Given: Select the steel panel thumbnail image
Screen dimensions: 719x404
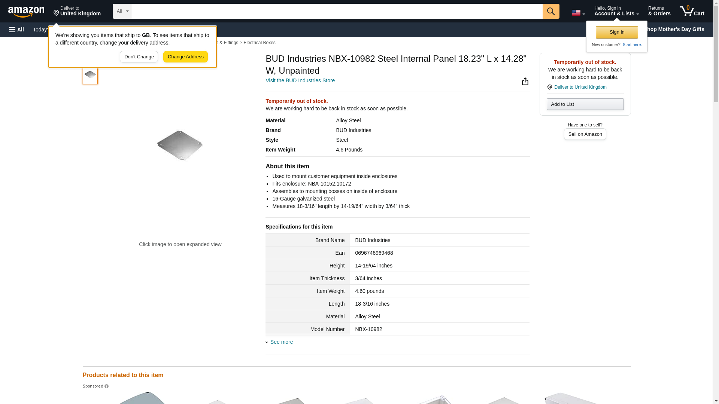Looking at the screenshot, I should click(90, 75).
